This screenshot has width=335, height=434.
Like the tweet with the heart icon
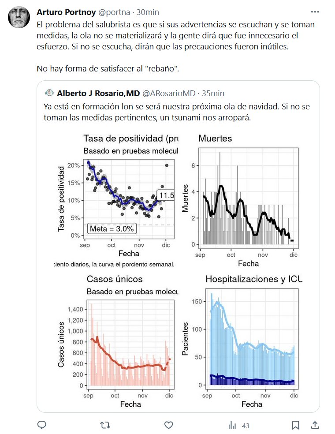tap(168, 425)
